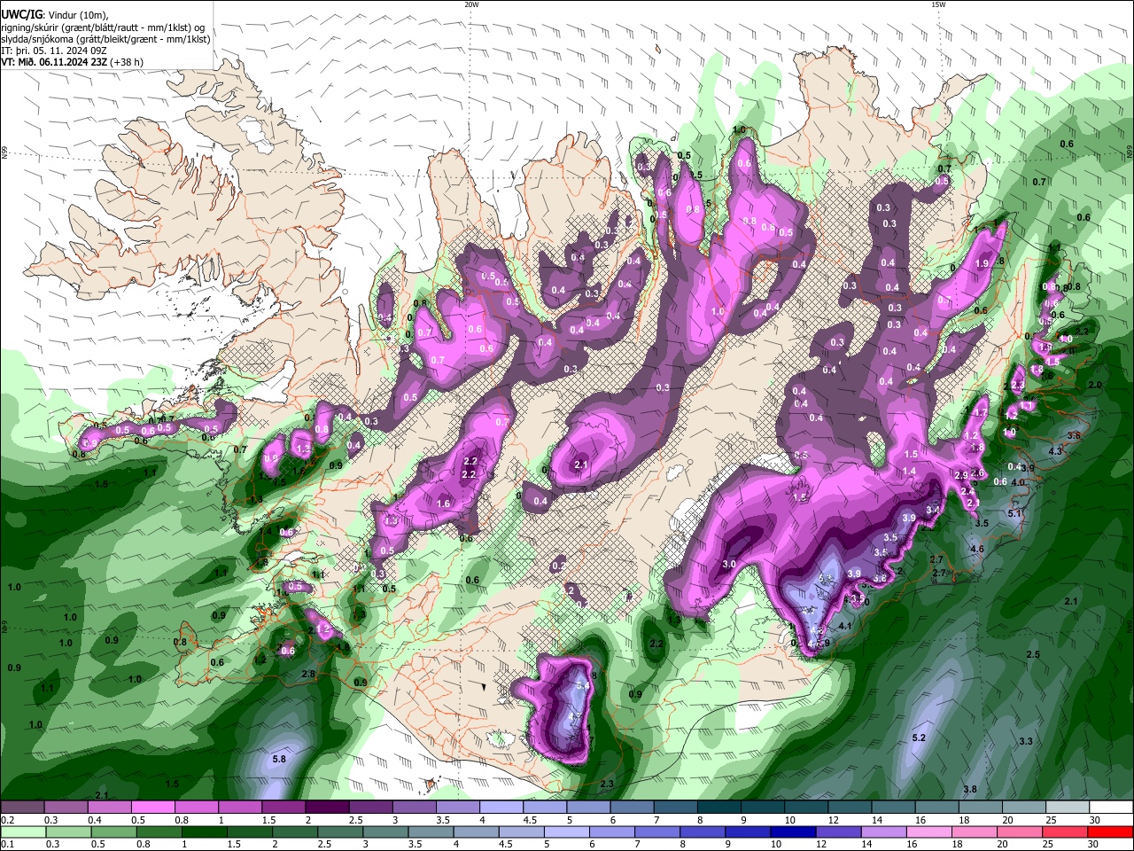Viewport: 1134px width, 851px height.
Task: Select the rain legend swatch from 0.1 to 0.3
Action: (23, 832)
